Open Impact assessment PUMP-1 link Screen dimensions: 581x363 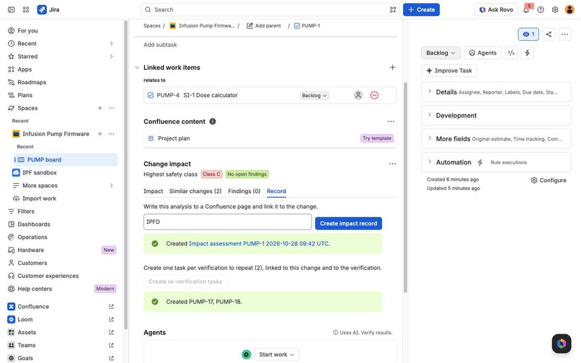tap(259, 243)
